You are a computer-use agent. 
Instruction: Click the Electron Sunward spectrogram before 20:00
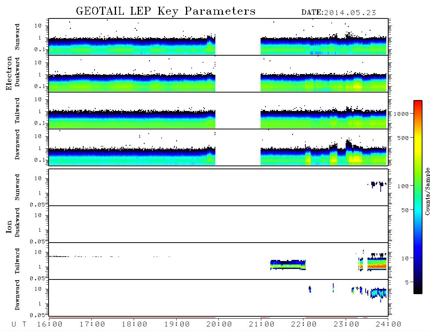coord(132,45)
